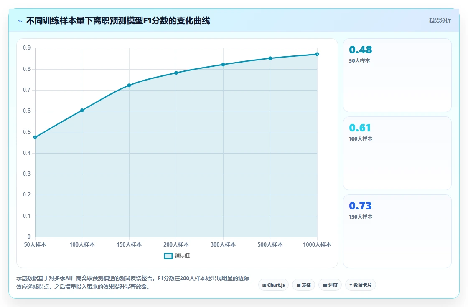Screen dimensions: 468x307
Task: Click the Chart.js tag button
Action: click(273, 285)
